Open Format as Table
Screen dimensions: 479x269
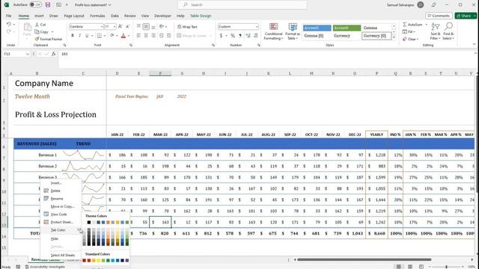pos(293,31)
